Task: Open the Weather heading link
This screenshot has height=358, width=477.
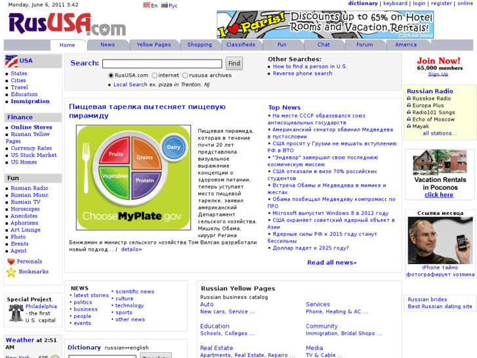Action: [20, 340]
